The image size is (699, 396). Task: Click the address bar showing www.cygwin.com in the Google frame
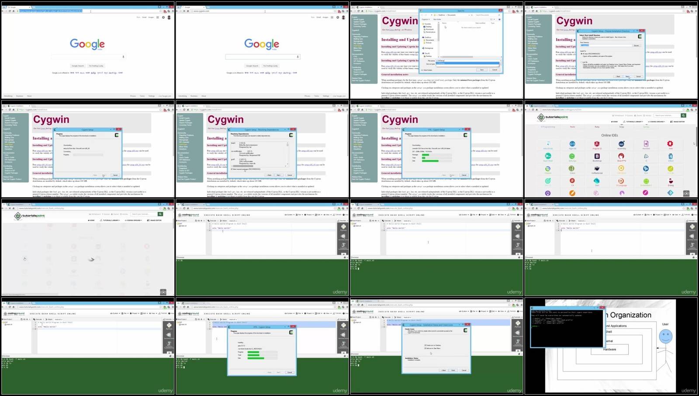(262, 11)
